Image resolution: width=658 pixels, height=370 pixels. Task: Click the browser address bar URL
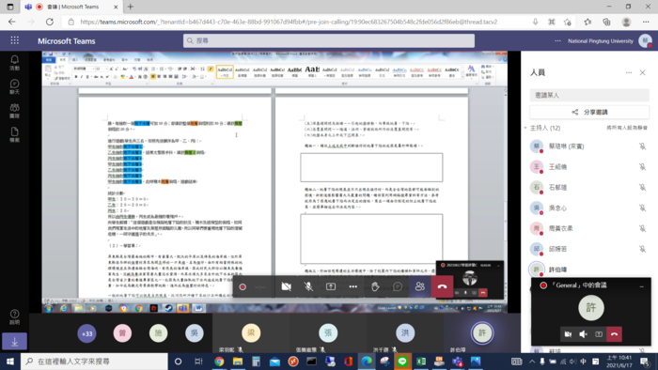[289, 22]
